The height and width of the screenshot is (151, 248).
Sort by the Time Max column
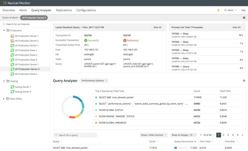(231, 141)
